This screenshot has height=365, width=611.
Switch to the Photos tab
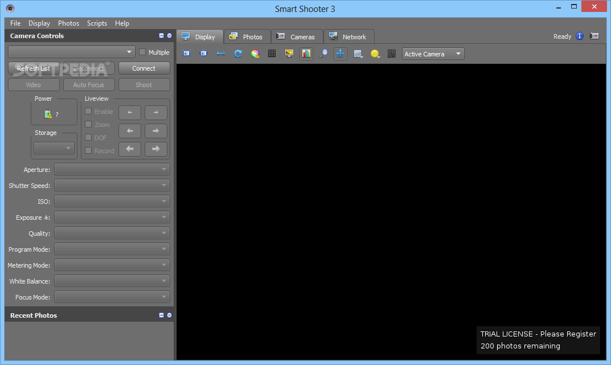247,36
